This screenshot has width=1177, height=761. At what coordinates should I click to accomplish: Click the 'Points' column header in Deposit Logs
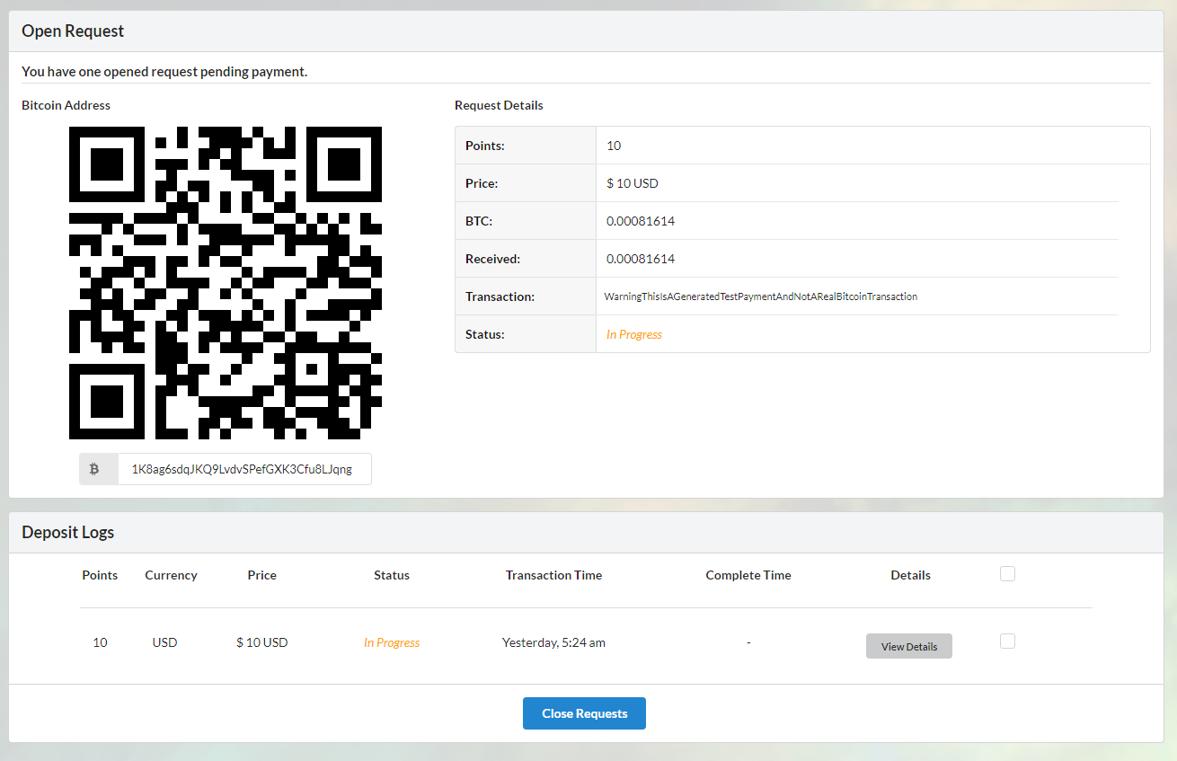click(x=100, y=575)
